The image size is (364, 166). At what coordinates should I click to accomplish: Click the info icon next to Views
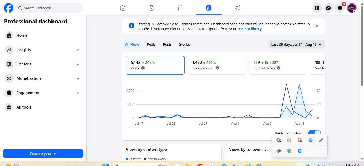coord(143,68)
